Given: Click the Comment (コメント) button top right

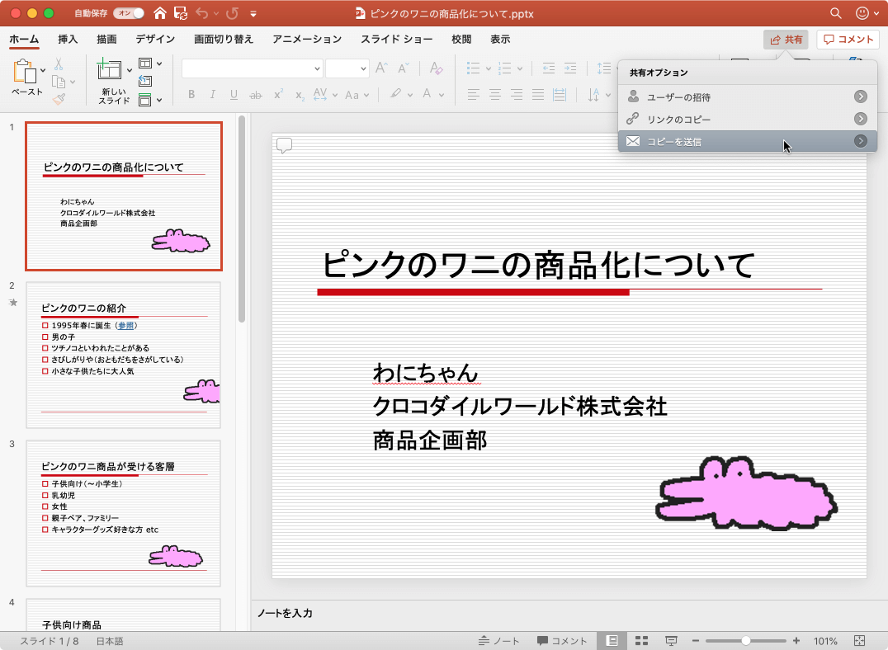Looking at the screenshot, I should coord(848,40).
